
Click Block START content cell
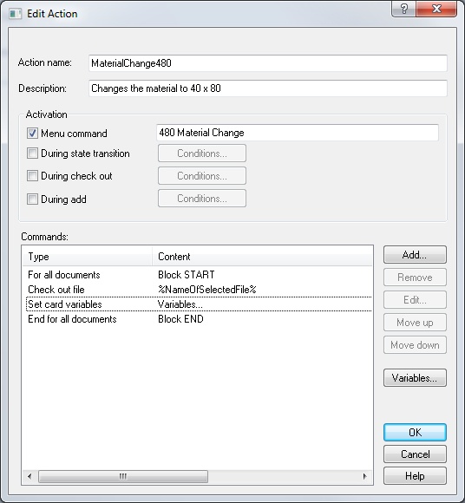pos(187,275)
